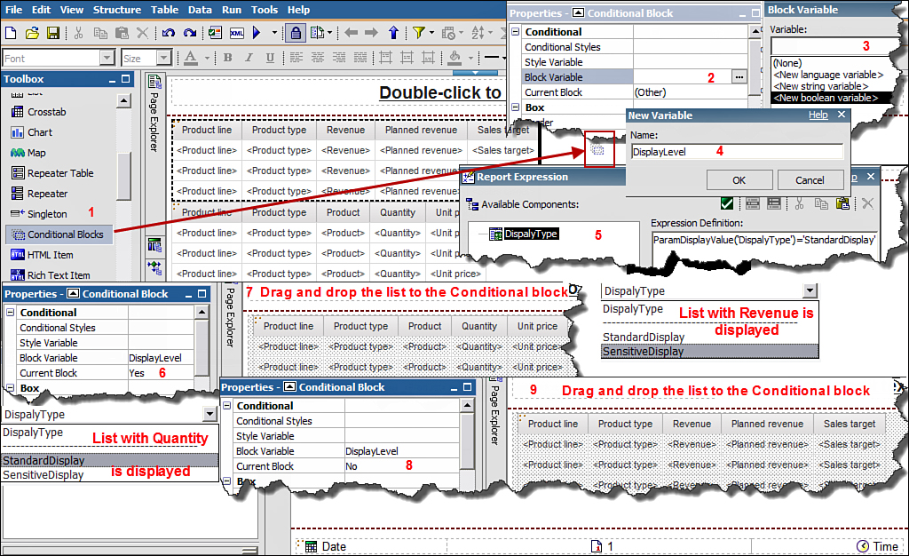Image resolution: width=909 pixels, height=556 pixels.
Task: Validate the report with checklist icon
Action: click(x=215, y=33)
